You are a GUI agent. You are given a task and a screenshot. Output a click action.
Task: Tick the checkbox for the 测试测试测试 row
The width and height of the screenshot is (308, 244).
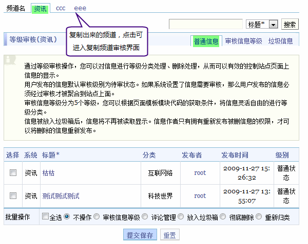coord(13,196)
